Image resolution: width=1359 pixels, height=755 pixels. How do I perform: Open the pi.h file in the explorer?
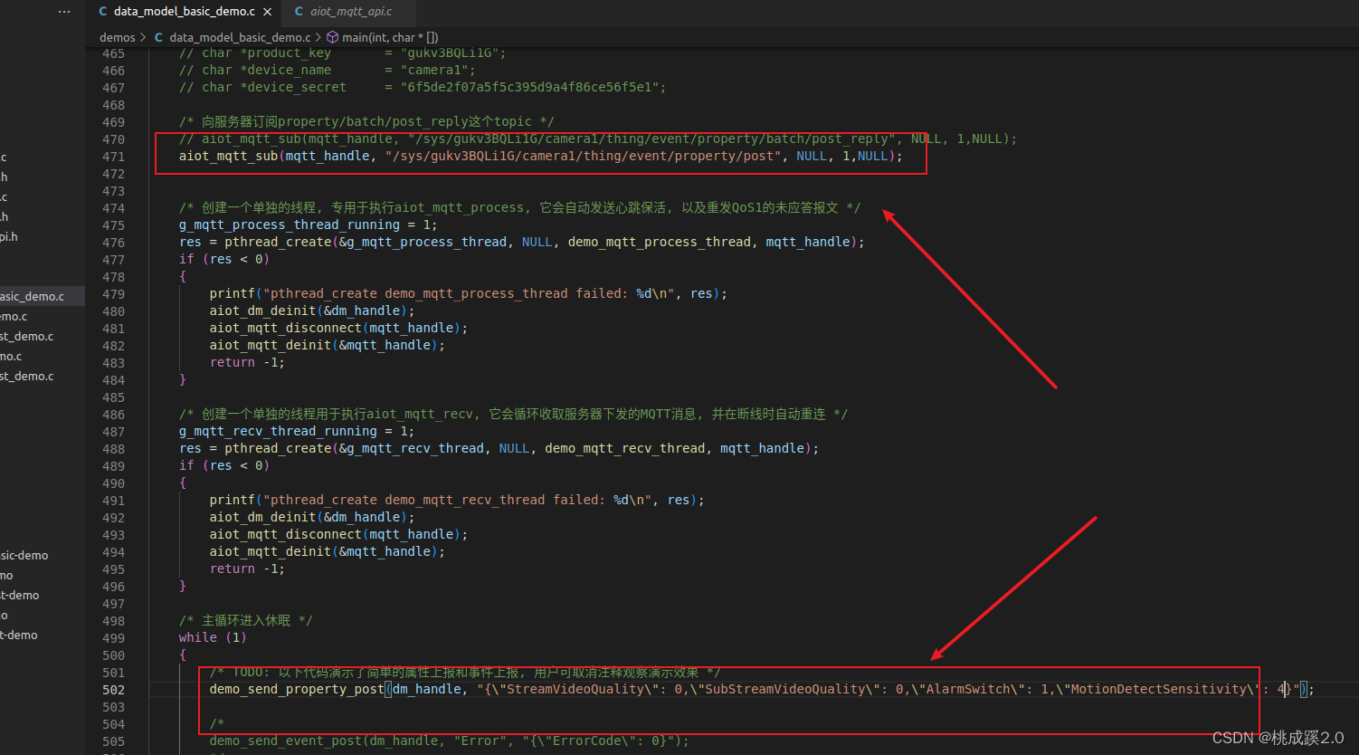point(9,236)
